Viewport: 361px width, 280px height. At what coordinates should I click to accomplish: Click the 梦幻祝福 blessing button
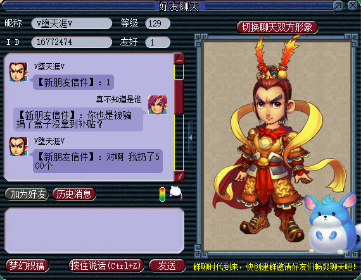(27, 265)
